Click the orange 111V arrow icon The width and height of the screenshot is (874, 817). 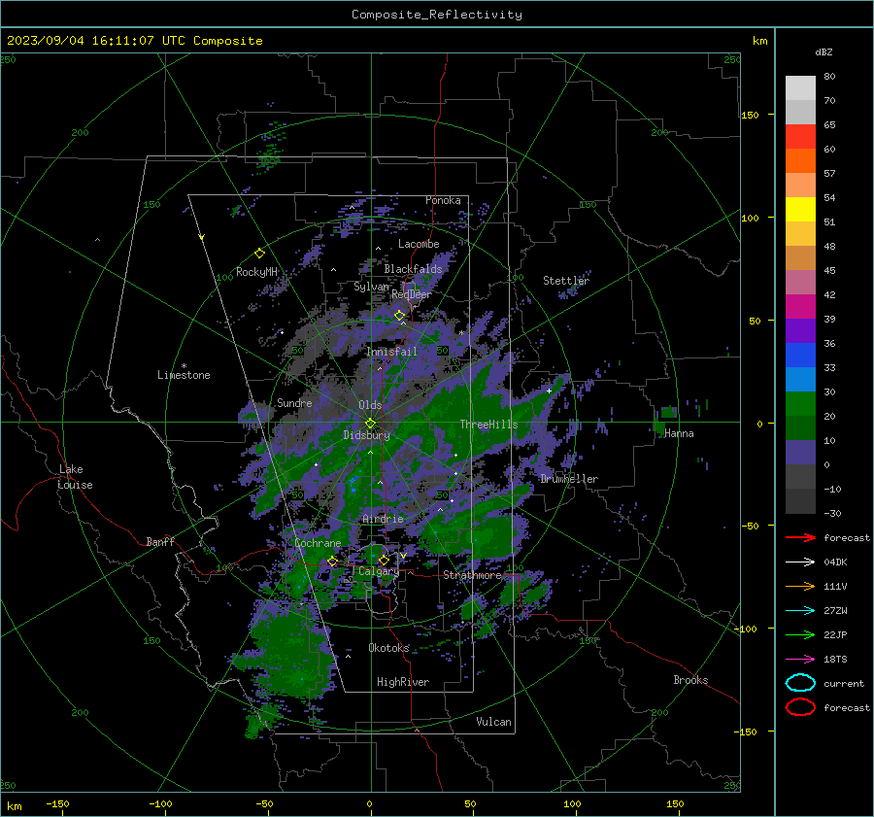[800, 586]
